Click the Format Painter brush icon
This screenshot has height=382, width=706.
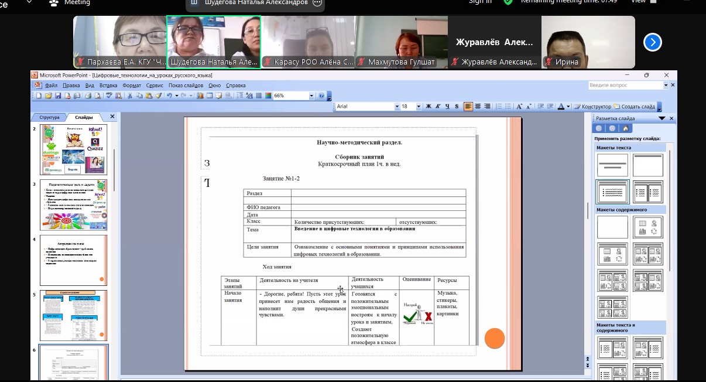pyautogui.click(x=158, y=95)
